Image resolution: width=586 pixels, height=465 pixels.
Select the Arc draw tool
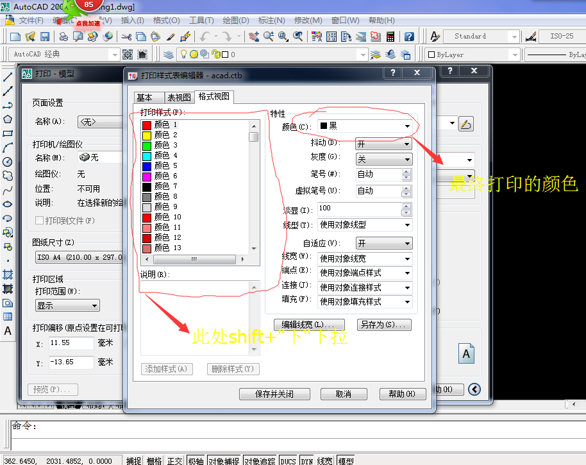(x=8, y=148)
